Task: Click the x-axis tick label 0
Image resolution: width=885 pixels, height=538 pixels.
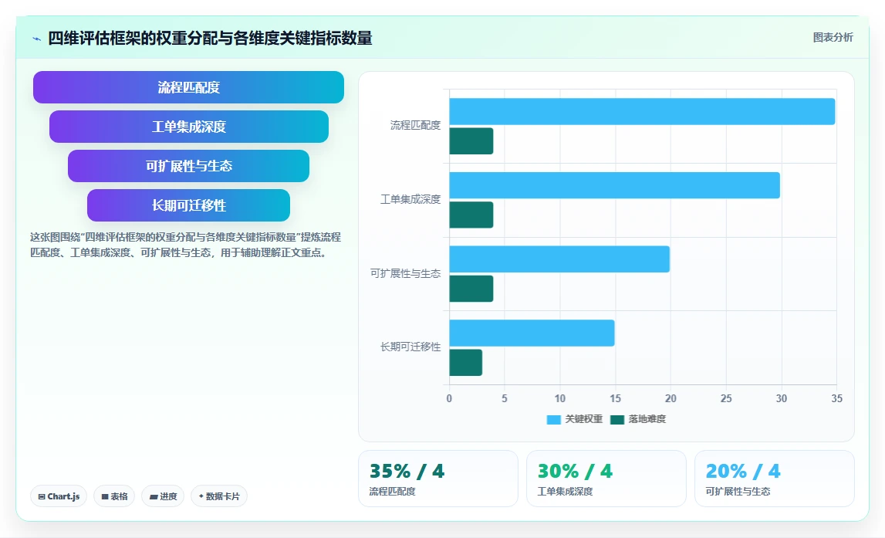Action: tap(449, 398)
